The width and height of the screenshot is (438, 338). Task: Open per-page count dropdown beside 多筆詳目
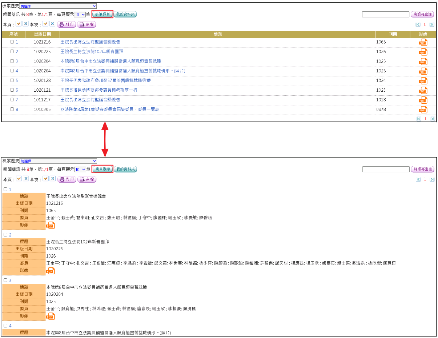(80, 15)
